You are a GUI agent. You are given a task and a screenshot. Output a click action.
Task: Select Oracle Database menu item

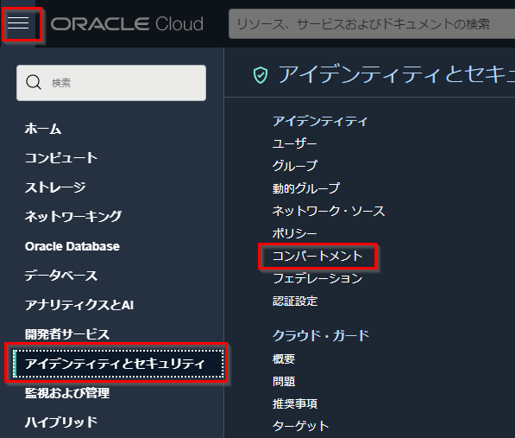(72, 246)
